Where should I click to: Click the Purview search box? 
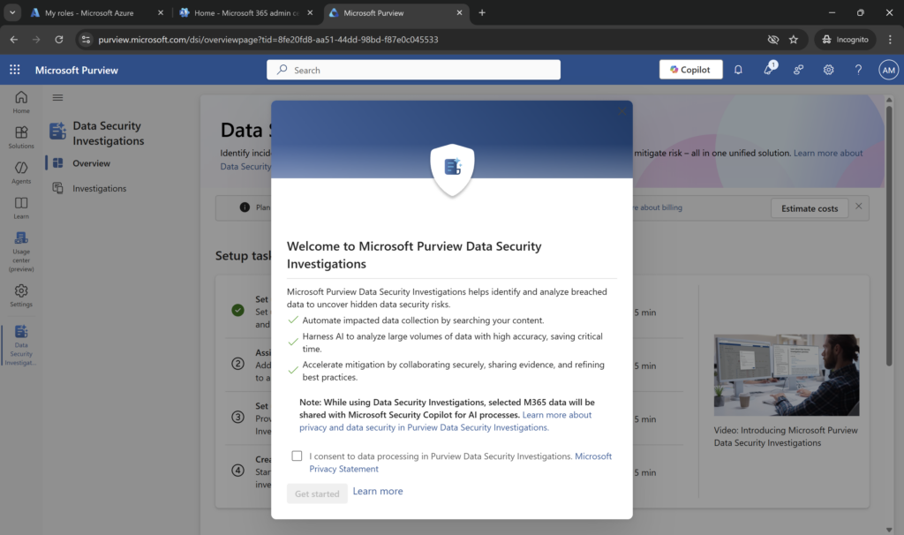pos(413,70)
